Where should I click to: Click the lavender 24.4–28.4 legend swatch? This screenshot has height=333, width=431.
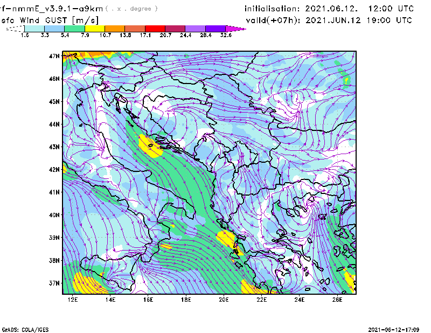[196, 29]
